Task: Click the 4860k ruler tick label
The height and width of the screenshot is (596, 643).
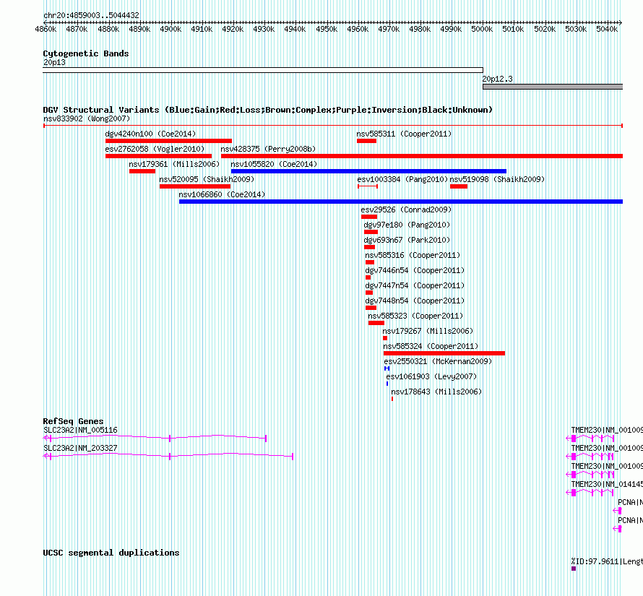Action: point(46,29)
